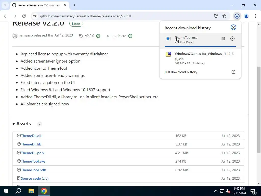The height and width of the screenshot is (196, 261).
Task: Click scrollbar up arrow
Action: pos(259,24)
